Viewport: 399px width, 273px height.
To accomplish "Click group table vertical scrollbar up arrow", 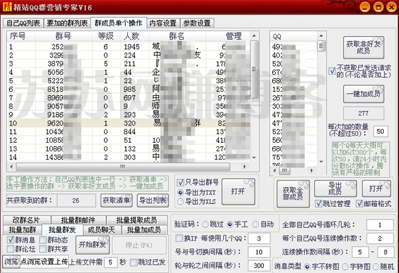I will pyautogui.click(x=254, y=36).
